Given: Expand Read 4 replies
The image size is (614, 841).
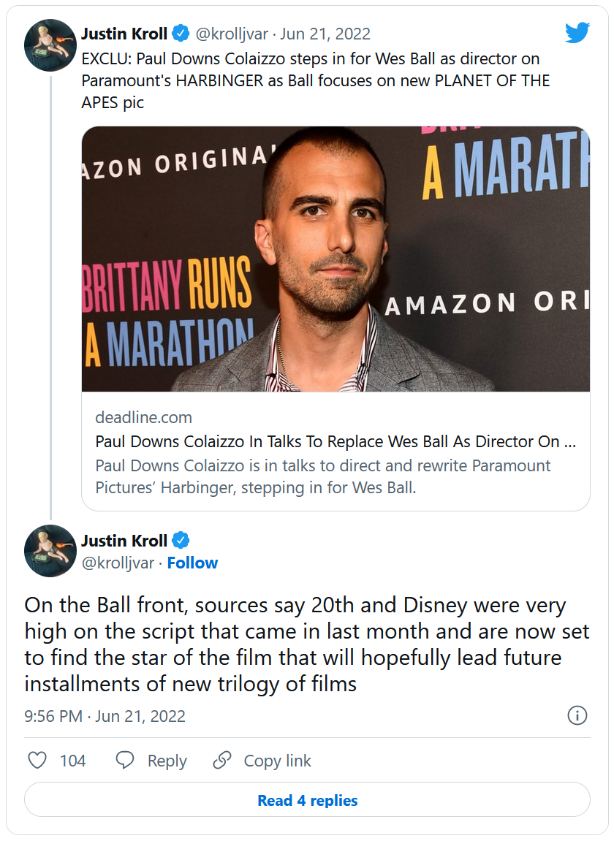Looking at the screenshot, I should (307, 800).
